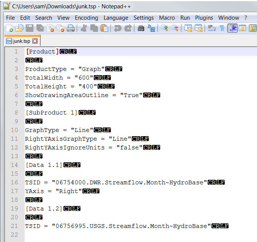Click the [SubProduct 1] line
The image size is (257, 242).
click(x=52, y=113)
